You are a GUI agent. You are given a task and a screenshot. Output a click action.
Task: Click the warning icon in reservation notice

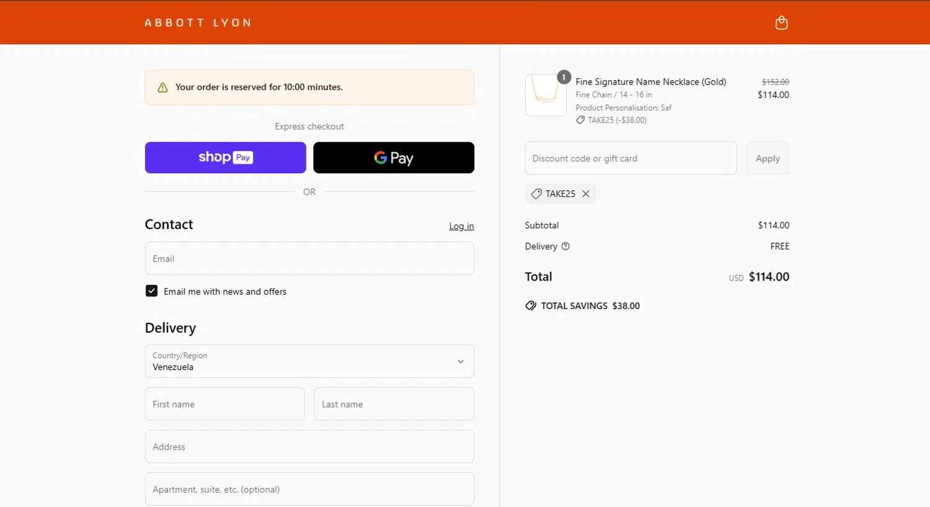pos(162,87)
